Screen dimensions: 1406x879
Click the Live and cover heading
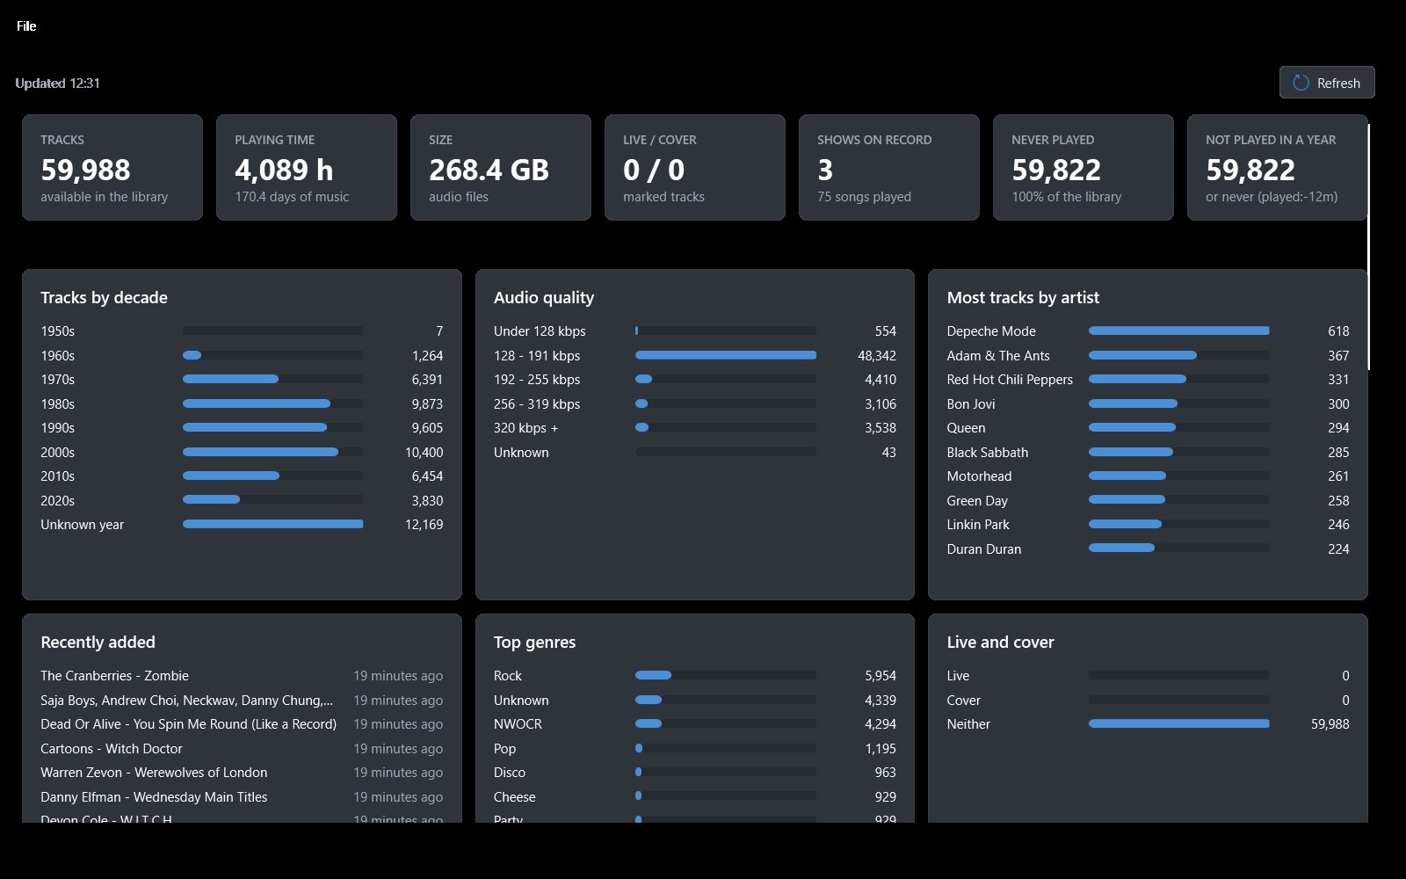pos(1000,643)
